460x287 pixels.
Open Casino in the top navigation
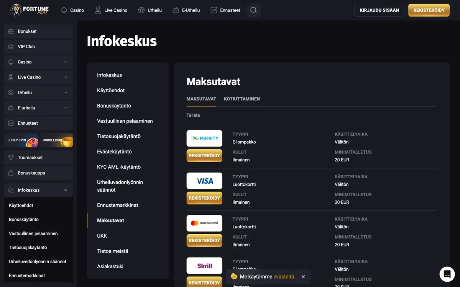(x=72, y=10)
